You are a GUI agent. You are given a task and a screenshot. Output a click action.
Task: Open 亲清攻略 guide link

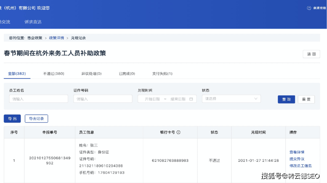(319, 8)
